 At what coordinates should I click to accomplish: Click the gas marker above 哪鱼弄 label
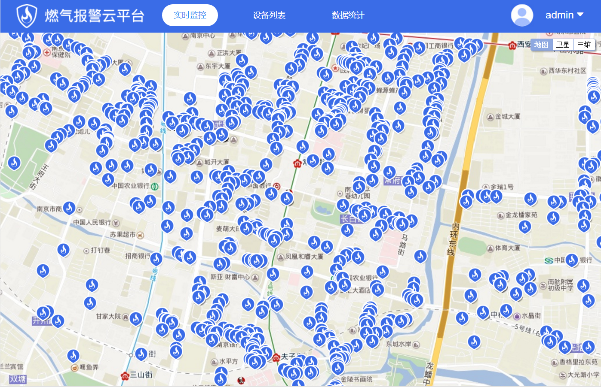click(73, 356)
